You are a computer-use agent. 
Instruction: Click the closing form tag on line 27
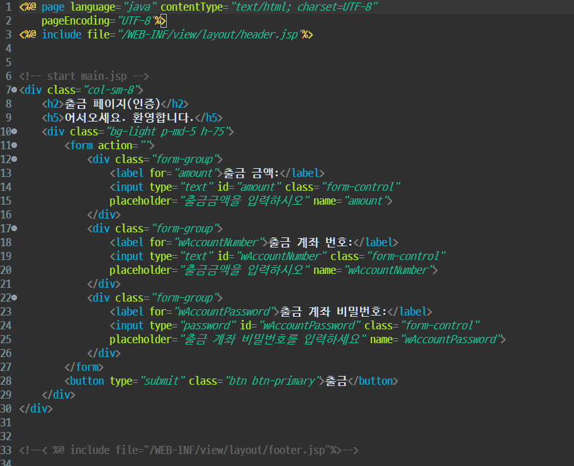tap(84, 367)
